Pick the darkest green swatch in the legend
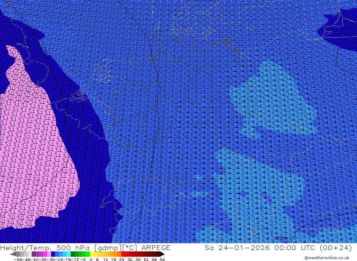 72,254
